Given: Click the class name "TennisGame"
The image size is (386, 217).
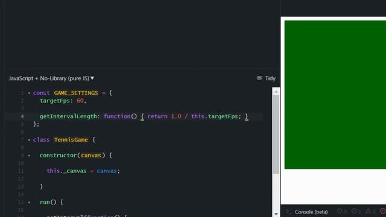Looking at the screenshot, I should (x=71, y=140).
